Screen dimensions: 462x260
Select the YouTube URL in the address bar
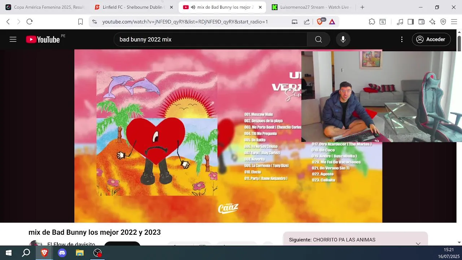[185, 22]
